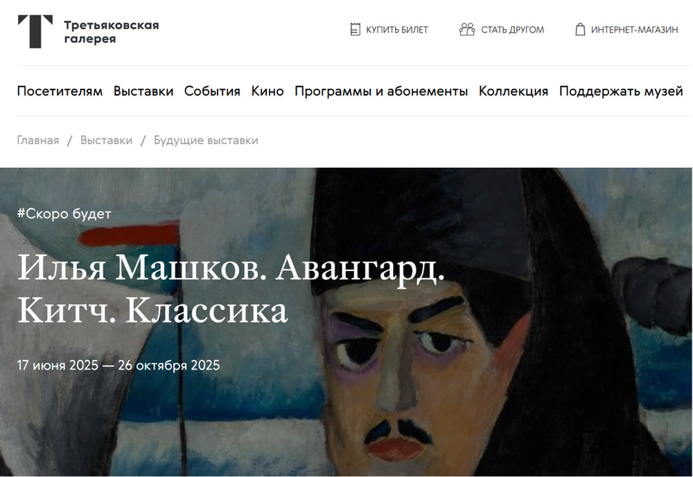This screenshot has height=477, width=693.
Task: Go to the Коллекция section
Action: click(513, 91)
